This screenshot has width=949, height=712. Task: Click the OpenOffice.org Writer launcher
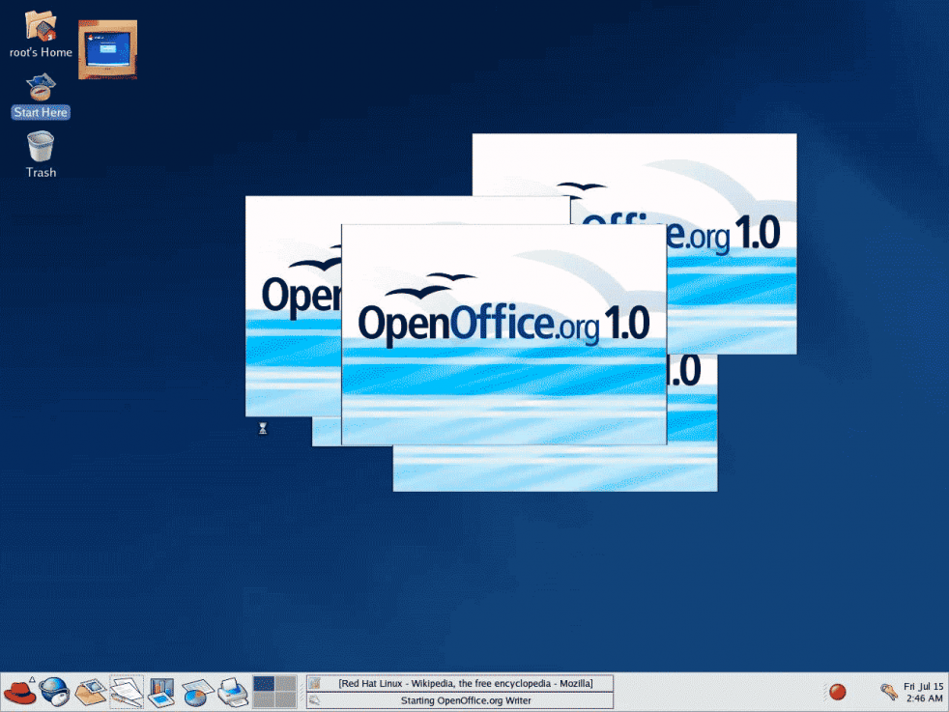[127, 692]
